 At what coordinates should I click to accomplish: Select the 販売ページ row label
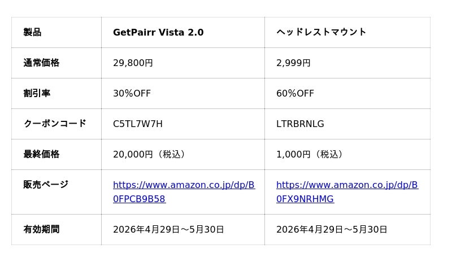point(46,185)
